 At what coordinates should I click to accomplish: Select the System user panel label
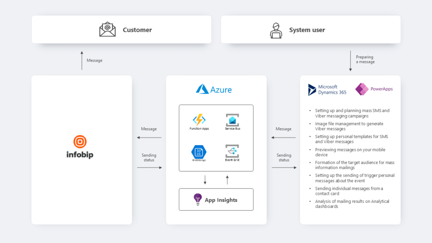pyautogui.click(x=308, y=30)
